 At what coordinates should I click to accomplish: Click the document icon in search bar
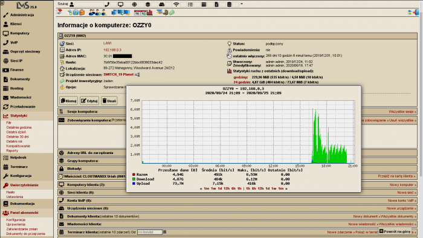click(216, 4)
